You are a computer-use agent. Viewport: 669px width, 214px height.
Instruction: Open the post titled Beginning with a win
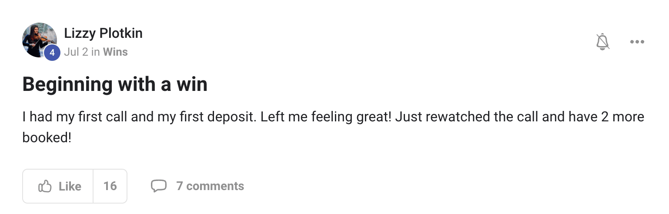115,84
